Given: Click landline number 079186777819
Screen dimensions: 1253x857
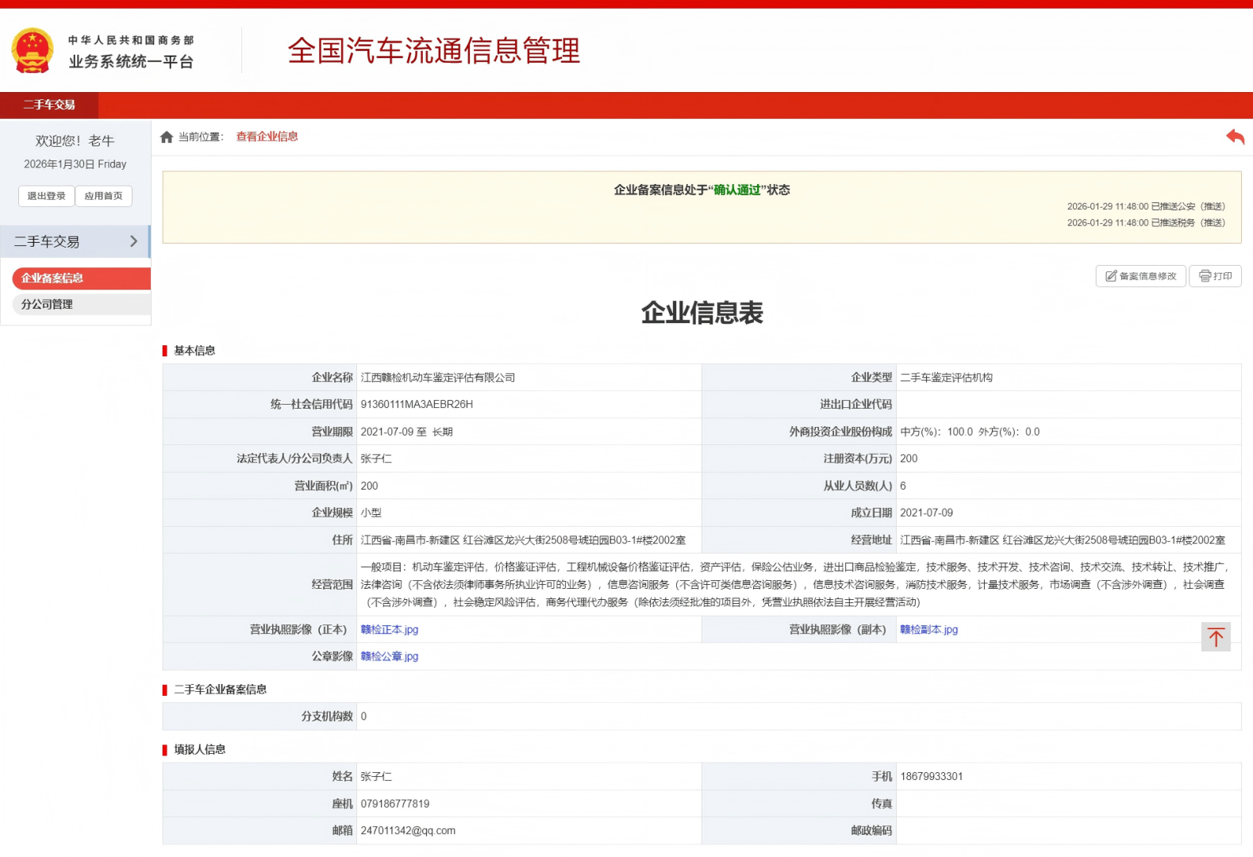Looking at the screenshot, I should 395,804.
